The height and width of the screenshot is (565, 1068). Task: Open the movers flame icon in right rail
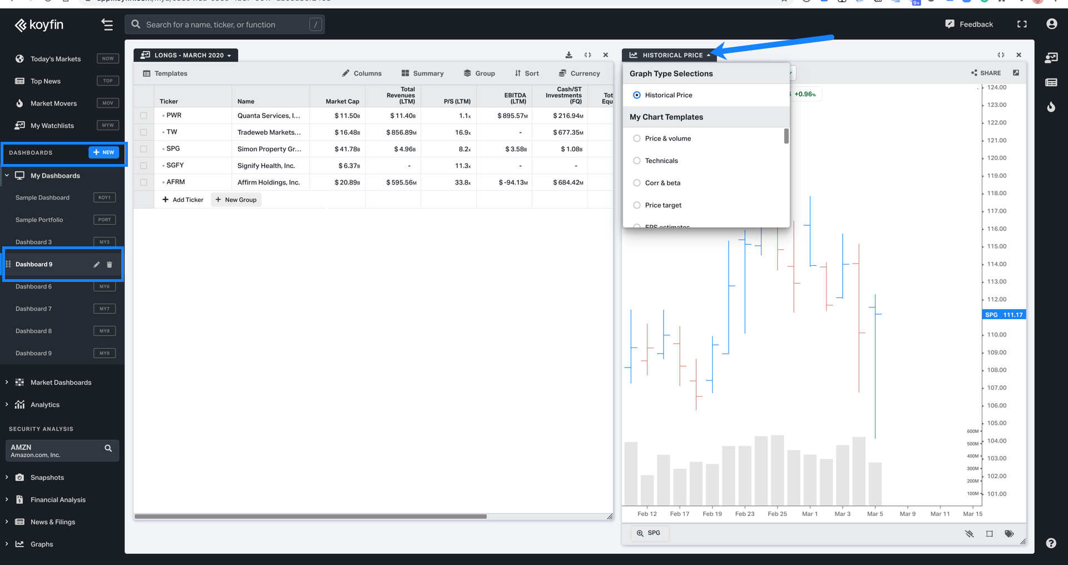tap(1051, 107)
